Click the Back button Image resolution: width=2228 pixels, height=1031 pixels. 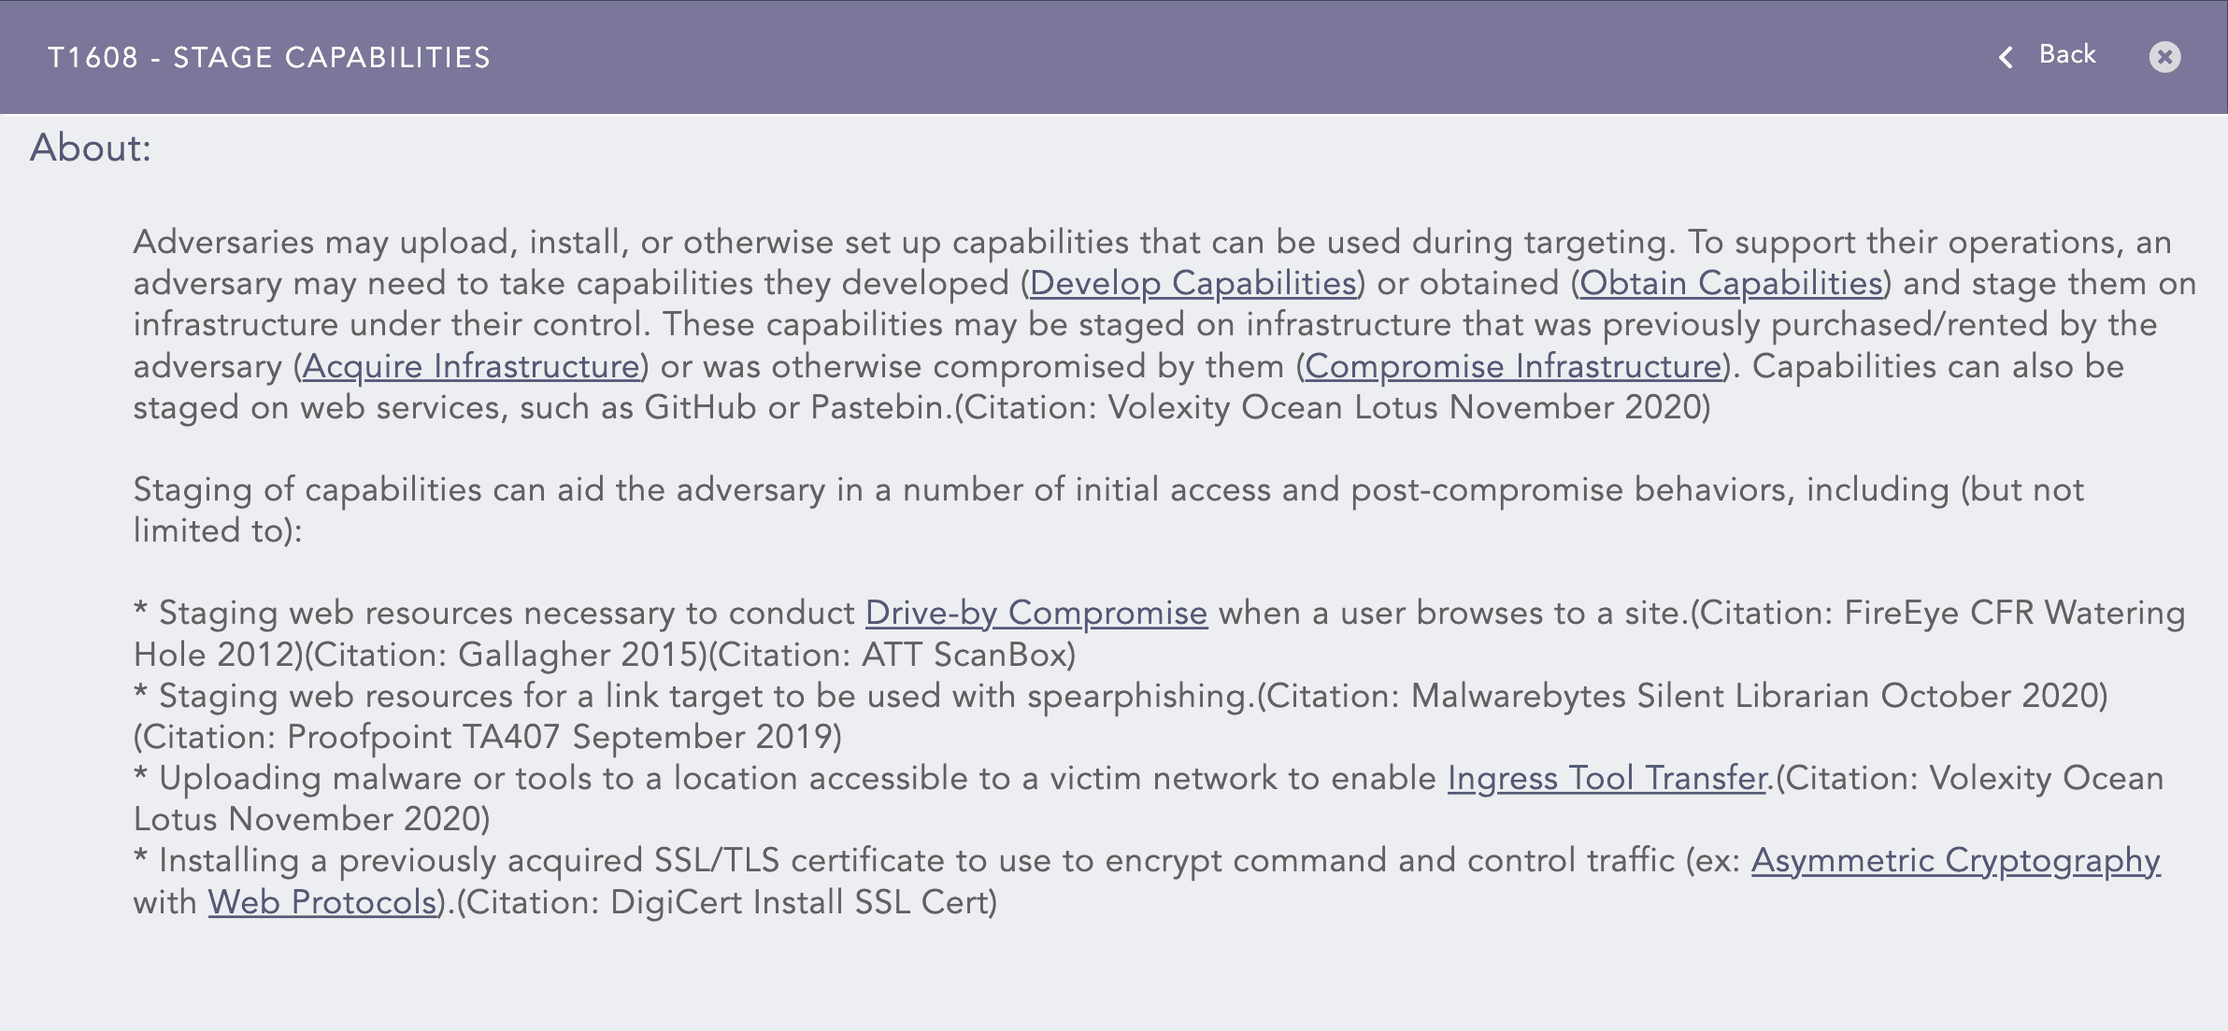click(2067, 54)
